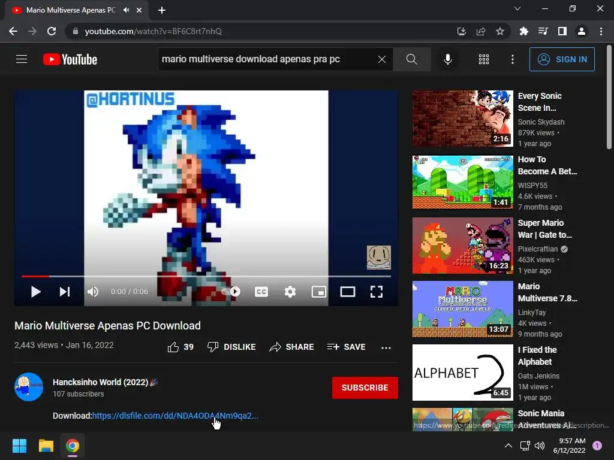Click SAVE to playlist
The width and height of the screenshot is (614, 460).
[346, 347]
